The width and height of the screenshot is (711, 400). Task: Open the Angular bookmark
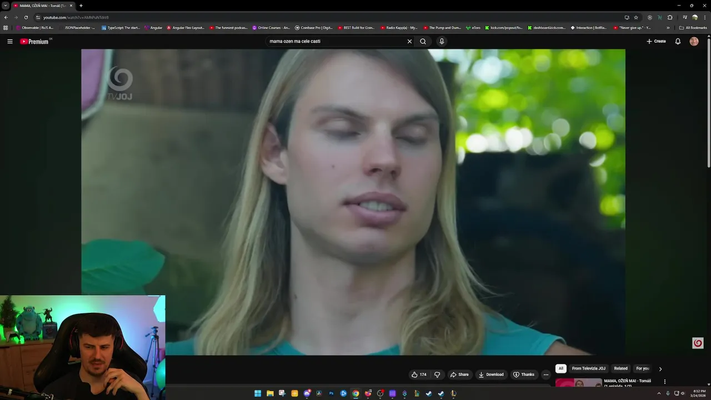pyautogui.click(x=153, y=27)
